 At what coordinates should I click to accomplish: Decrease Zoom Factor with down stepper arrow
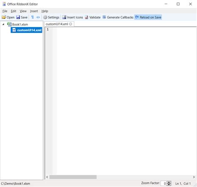point(169,185)
